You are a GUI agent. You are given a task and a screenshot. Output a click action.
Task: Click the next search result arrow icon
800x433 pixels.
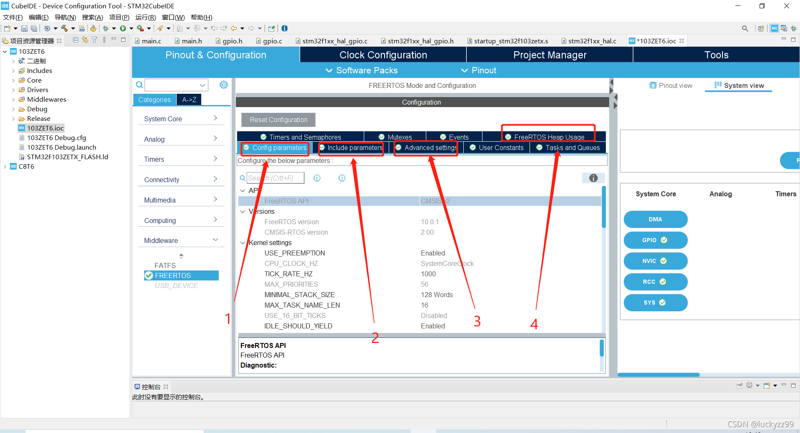click(x=342, y=178)
